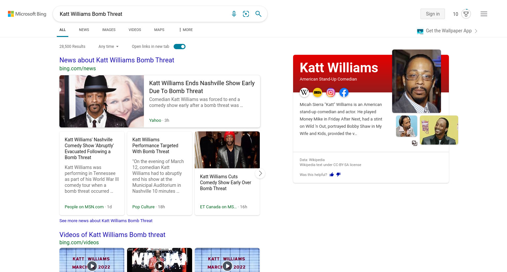Open Nashville Comedy Show 'Abruptly' Evacuated article
This screenshot has height=272, width=507.
coord(89,149)
